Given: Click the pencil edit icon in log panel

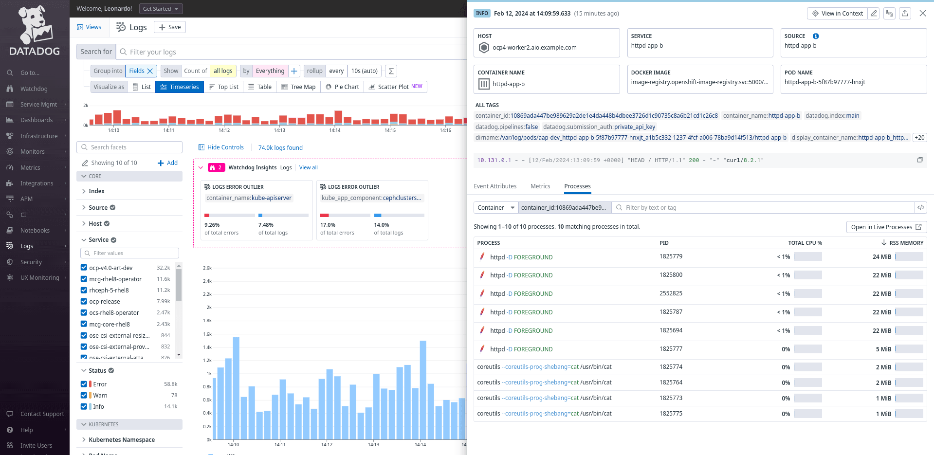Looking at the screenshot, I should 873,13.
